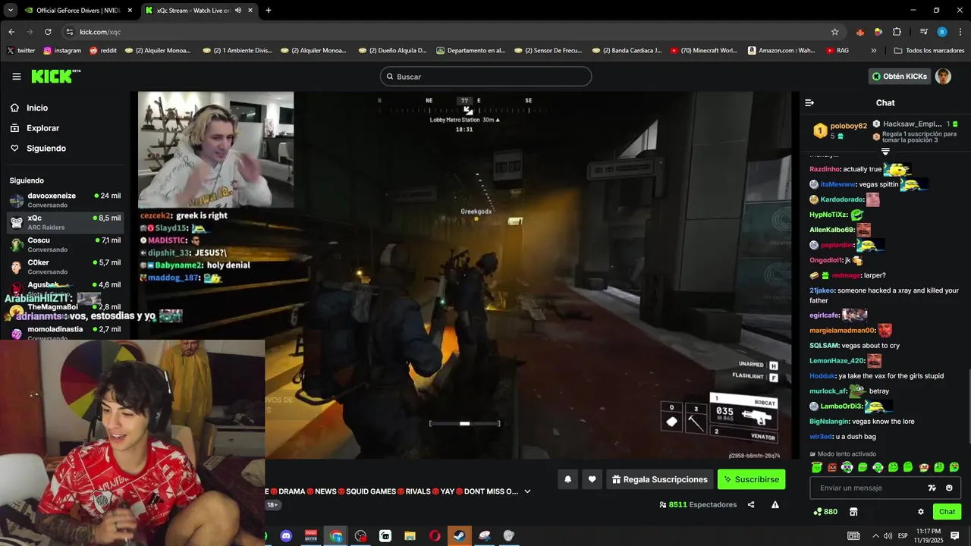Click the 880 channel points balance

click(825, 512)
